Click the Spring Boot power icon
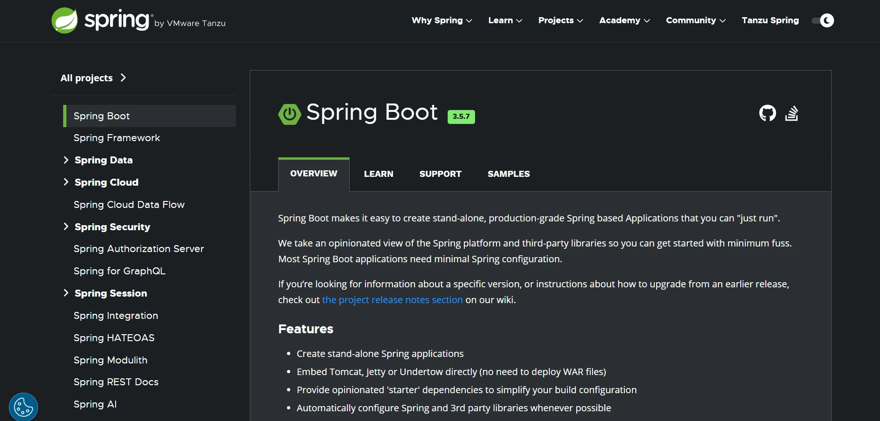880x421 pixels. [289, 114]
